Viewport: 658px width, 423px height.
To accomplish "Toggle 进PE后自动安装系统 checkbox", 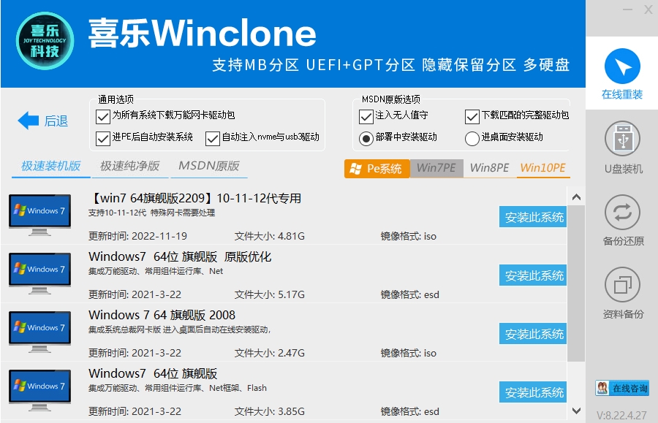I will pyautogui.click(x=103, y=138).
